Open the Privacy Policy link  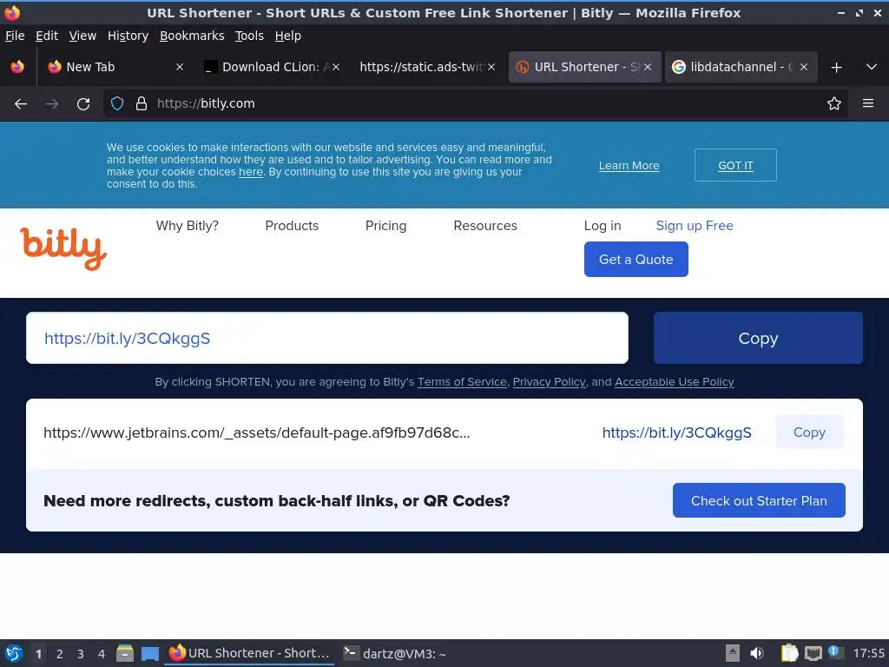549,382
